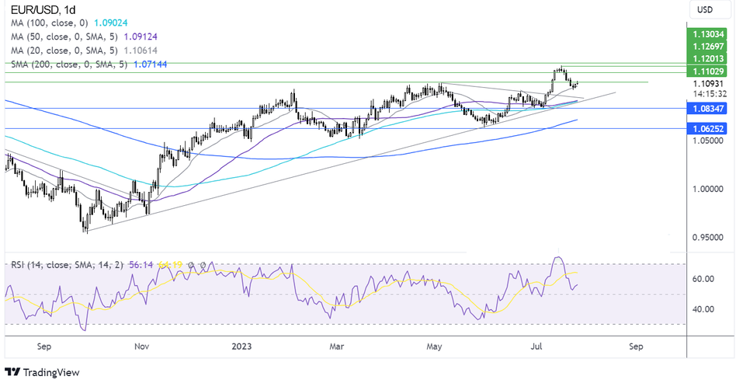The height and width of the screenshot is (383, 736).
Task: Click the RSI 60.00 axis label
Action: click(703, 279)
